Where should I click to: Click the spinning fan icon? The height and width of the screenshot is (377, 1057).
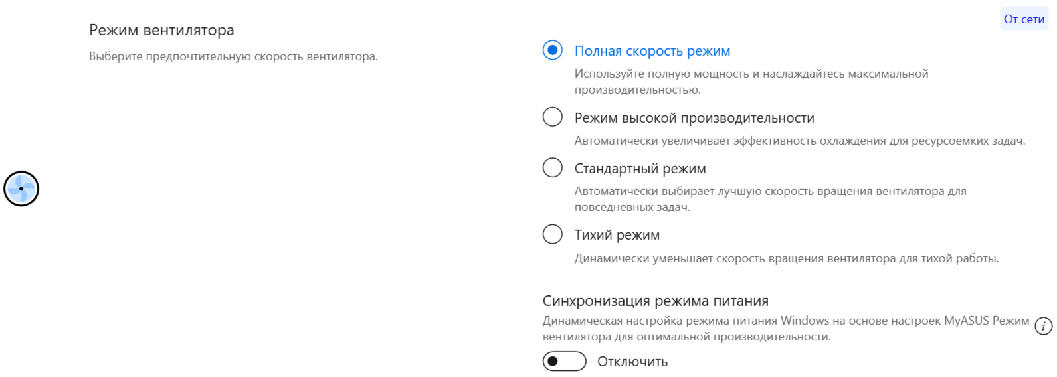(x=21, y=189)
